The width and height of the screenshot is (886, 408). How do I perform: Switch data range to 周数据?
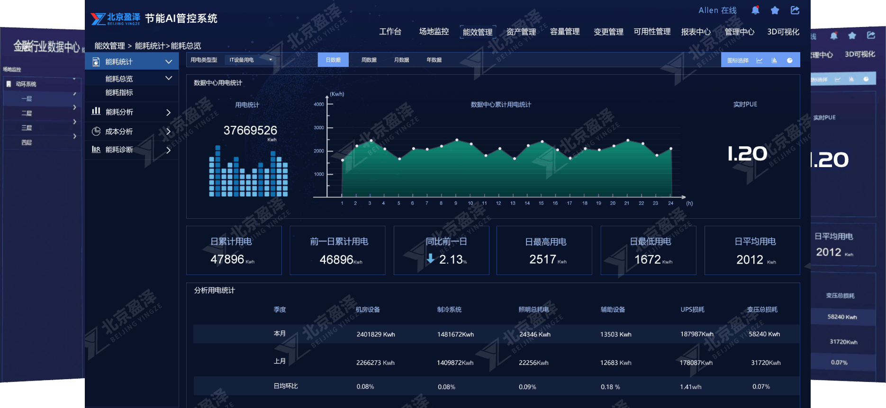369,60
